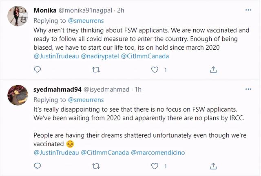The width and height of the screenshot is (261, 176).
Task: Retweet Monika's tweet
Action: click(96, 70)
